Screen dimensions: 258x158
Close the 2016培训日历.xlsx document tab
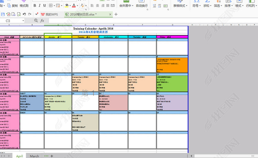[x=110, y=14]
